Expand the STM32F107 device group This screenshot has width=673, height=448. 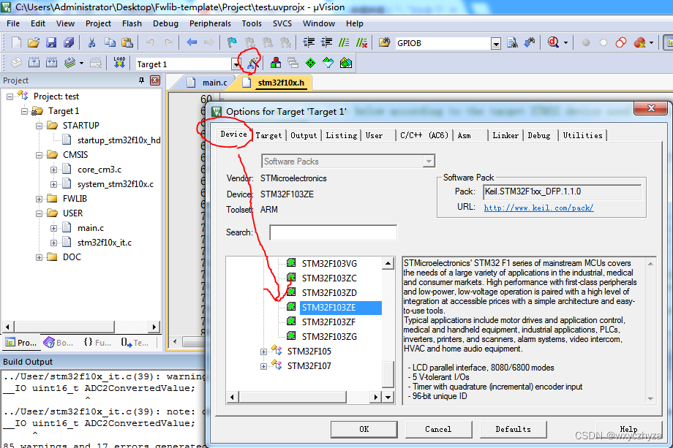263,367
